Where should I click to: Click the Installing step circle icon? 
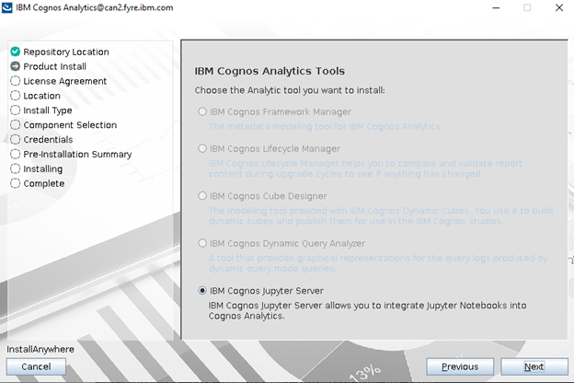click(15, 168)
